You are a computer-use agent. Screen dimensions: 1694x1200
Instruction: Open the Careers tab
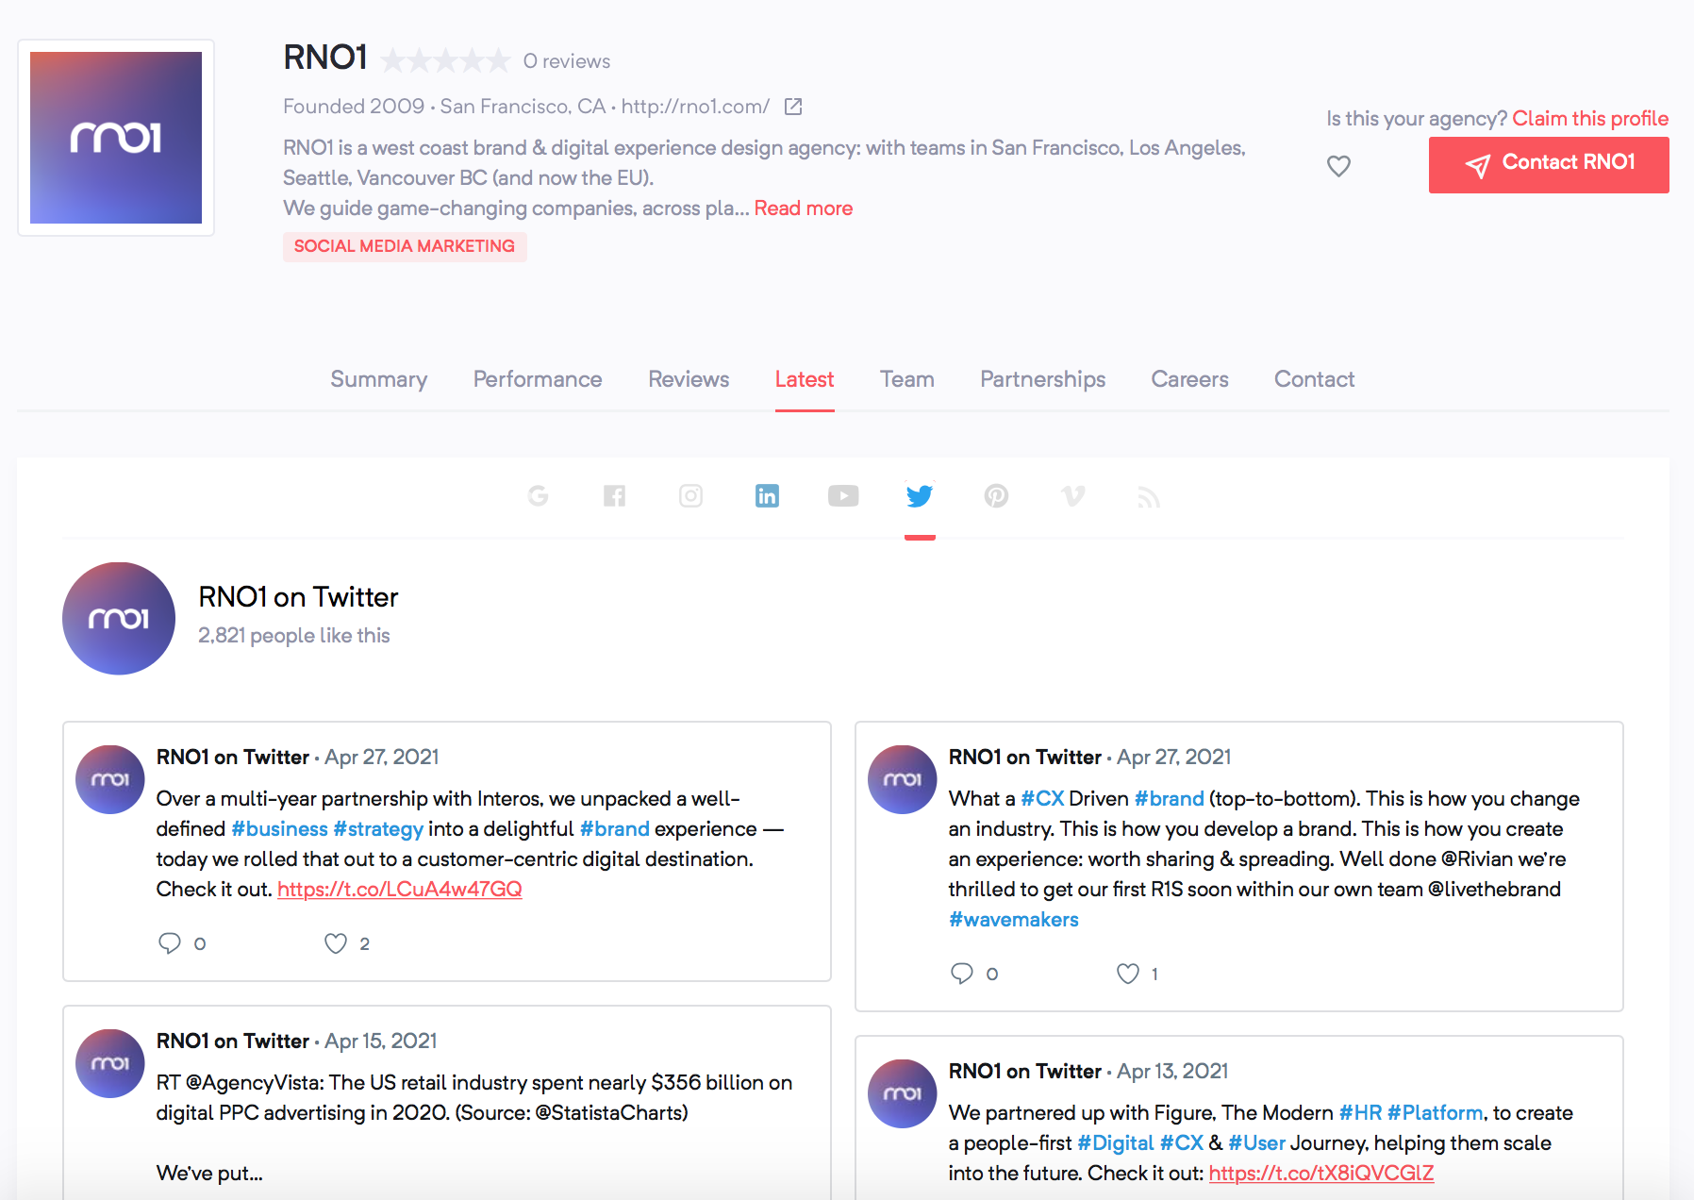[1189, 379]
